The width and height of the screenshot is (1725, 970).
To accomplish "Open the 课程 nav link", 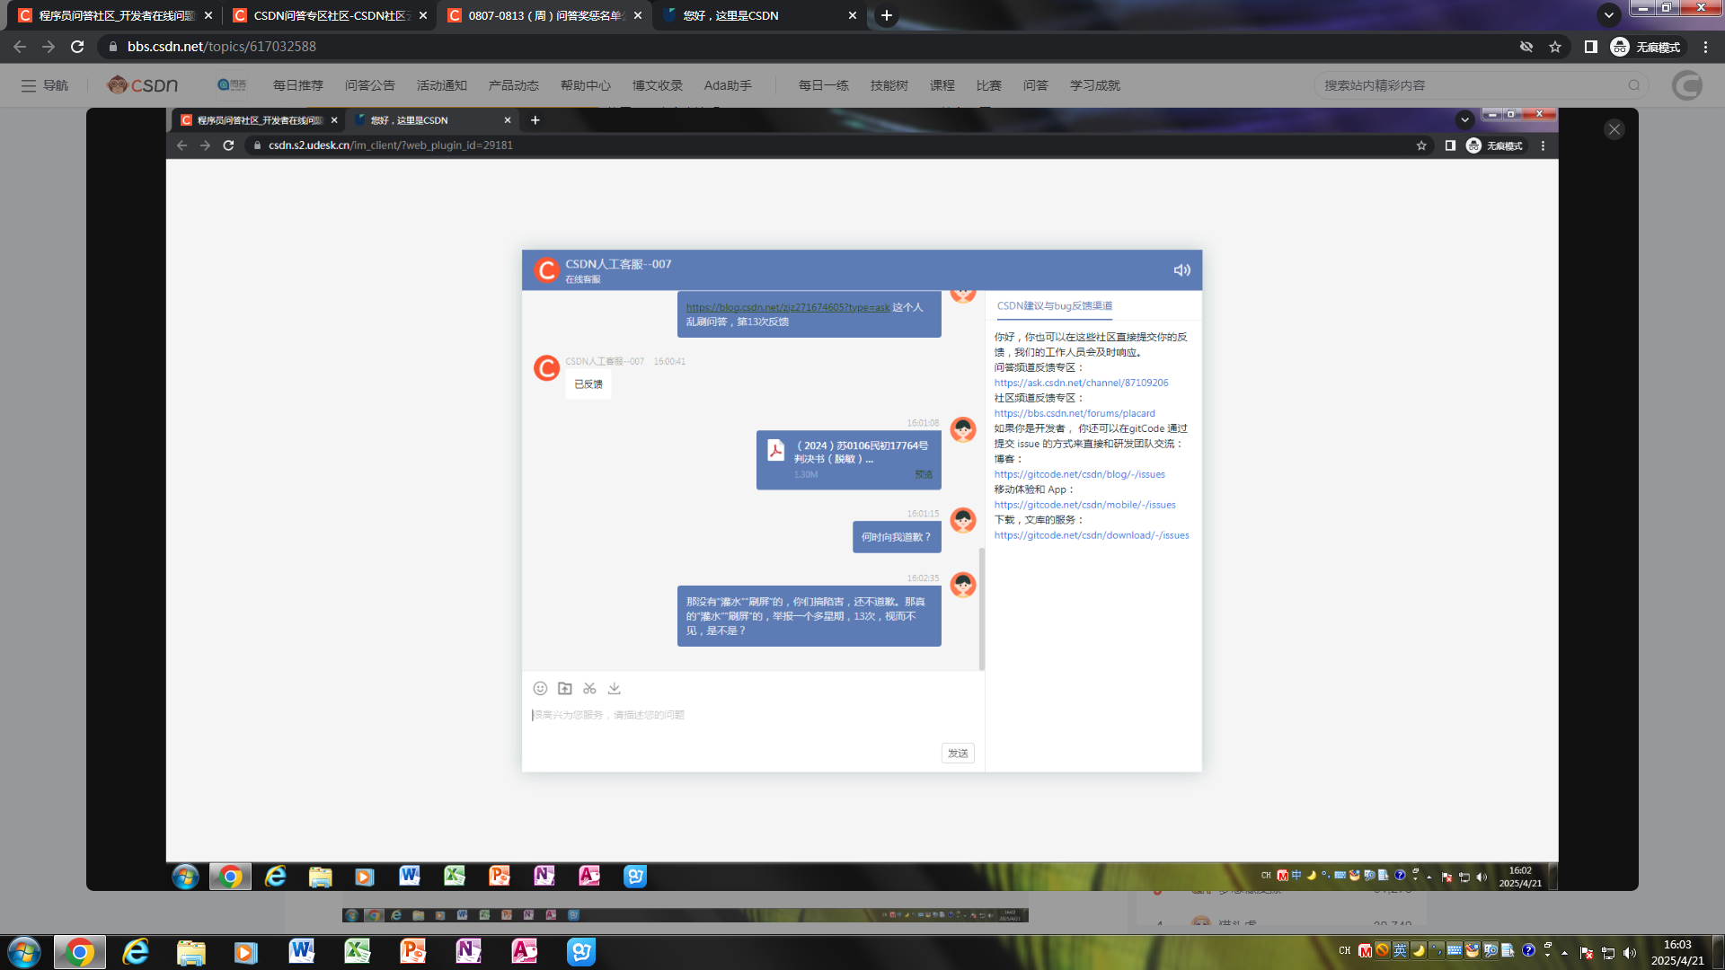I will (x=942, y=85).
